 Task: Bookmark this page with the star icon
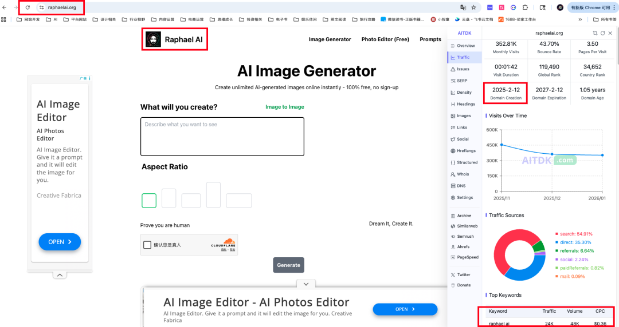click(474, 7)
